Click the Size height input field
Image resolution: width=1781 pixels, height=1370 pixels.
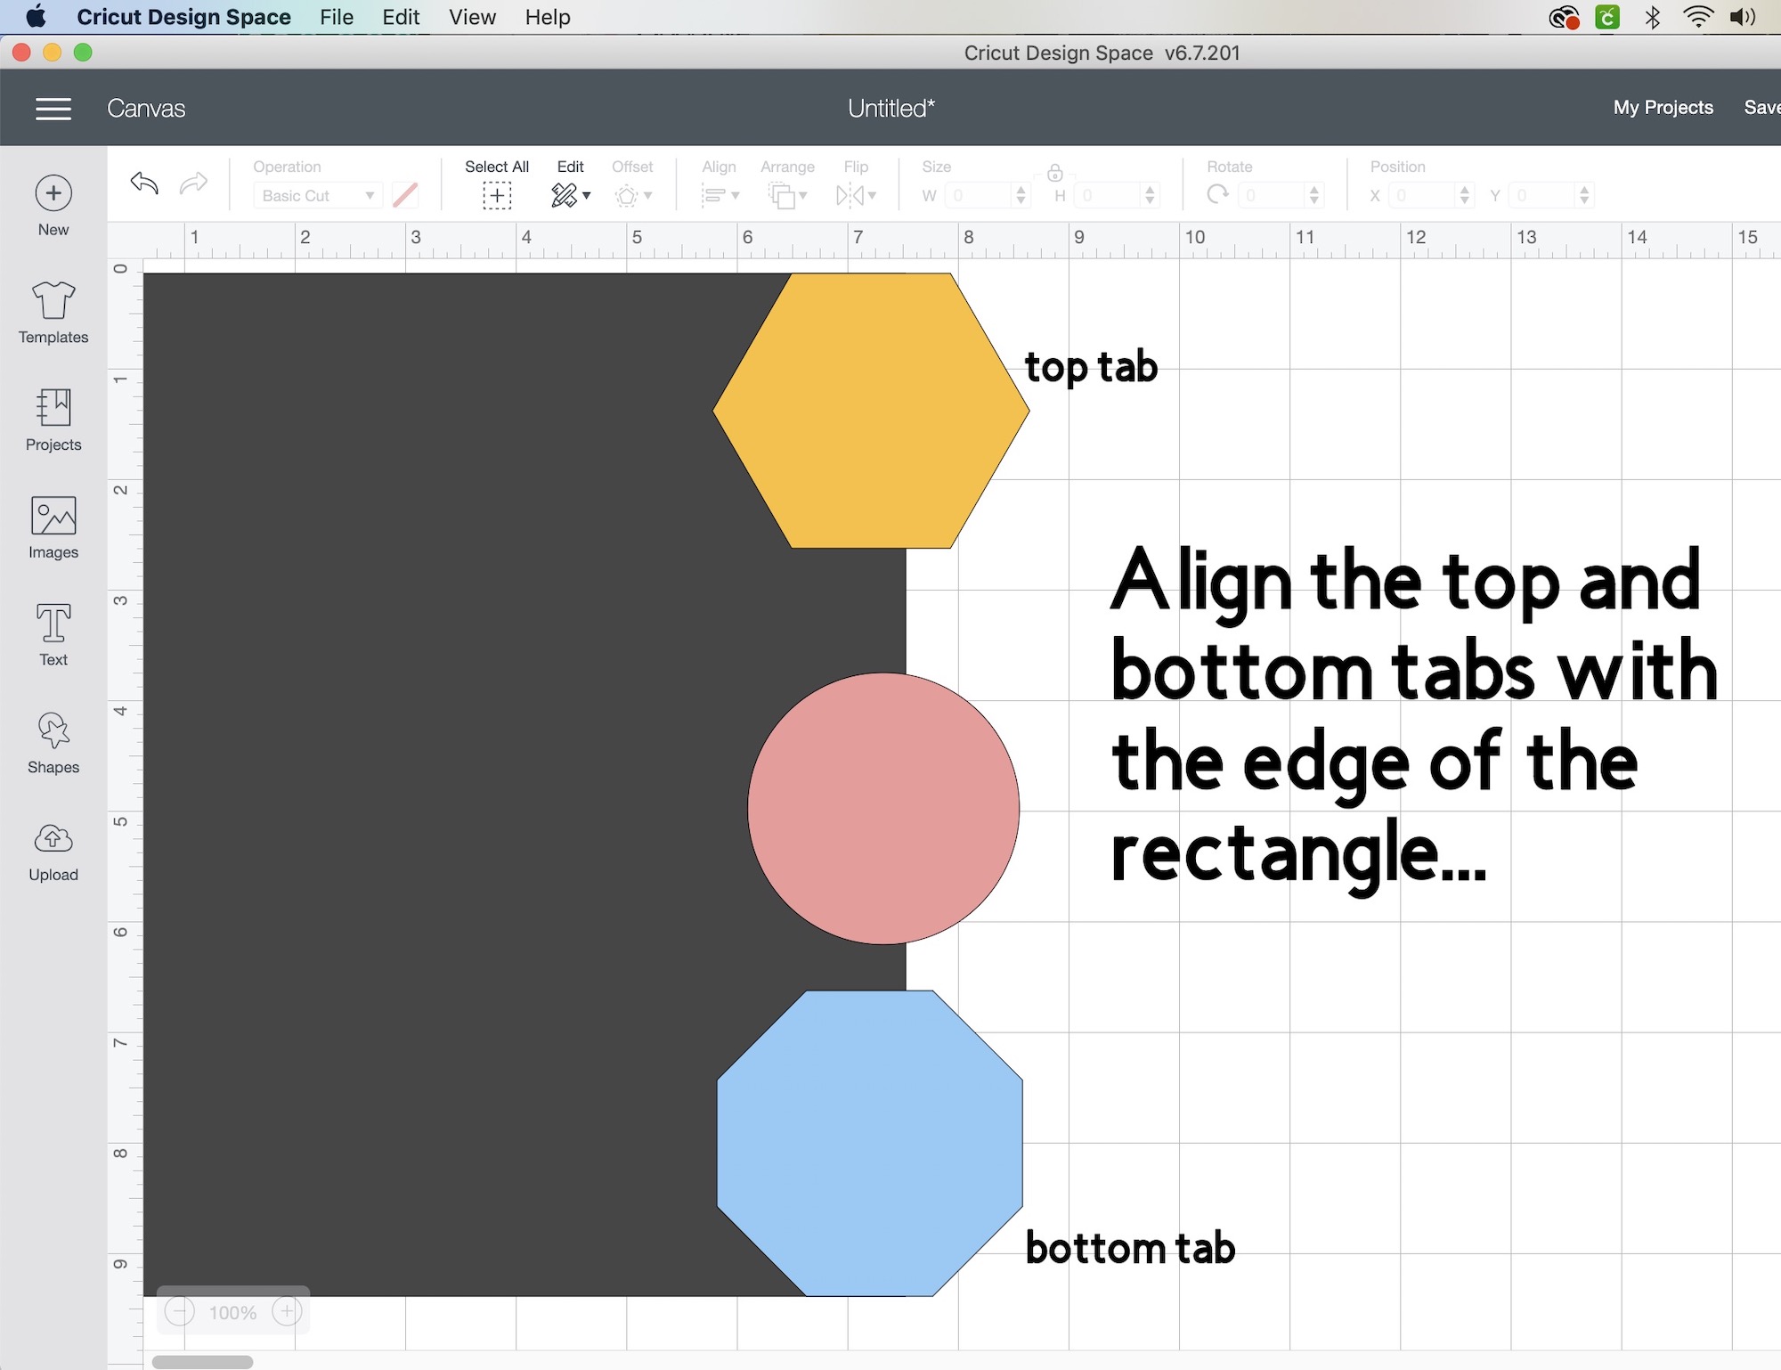click(x=1108, y=195)
